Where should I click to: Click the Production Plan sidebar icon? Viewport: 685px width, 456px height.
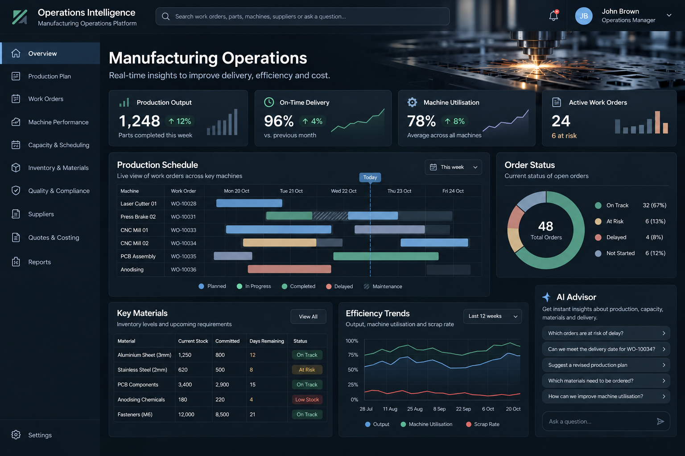point(16,76)
